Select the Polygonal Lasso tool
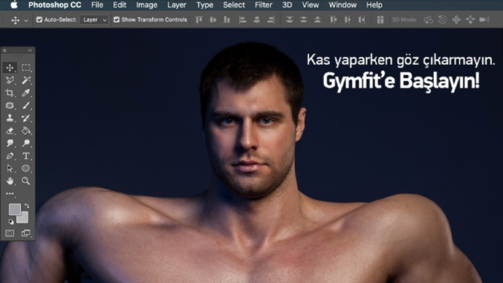This screenshot has height=283, width=503. pyautogui.click(x=10, y=80)
